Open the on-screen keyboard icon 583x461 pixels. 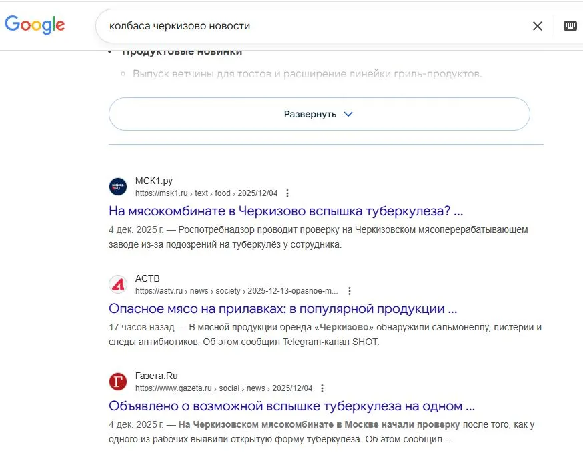click(570, 26)
